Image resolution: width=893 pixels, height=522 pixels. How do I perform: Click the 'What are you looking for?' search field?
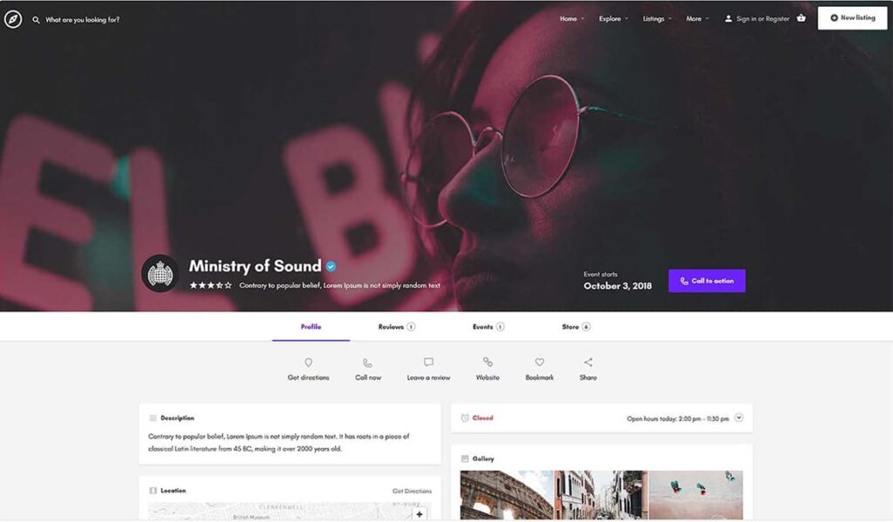[x=83, y=19]
